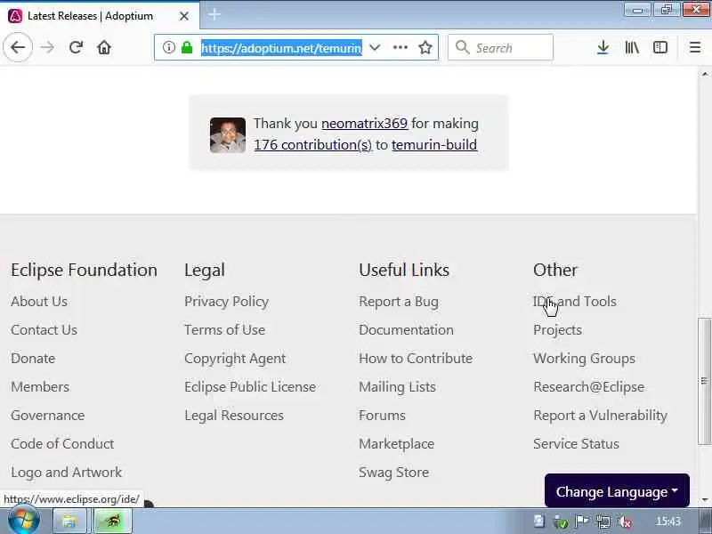Image resolution: width=712 pixels, height=534 pixels.
Task: Open the Marketplace link
Action: (396, 444)
